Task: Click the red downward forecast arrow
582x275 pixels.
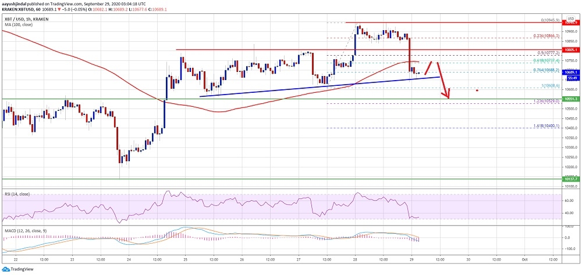Action: [443, 80]
